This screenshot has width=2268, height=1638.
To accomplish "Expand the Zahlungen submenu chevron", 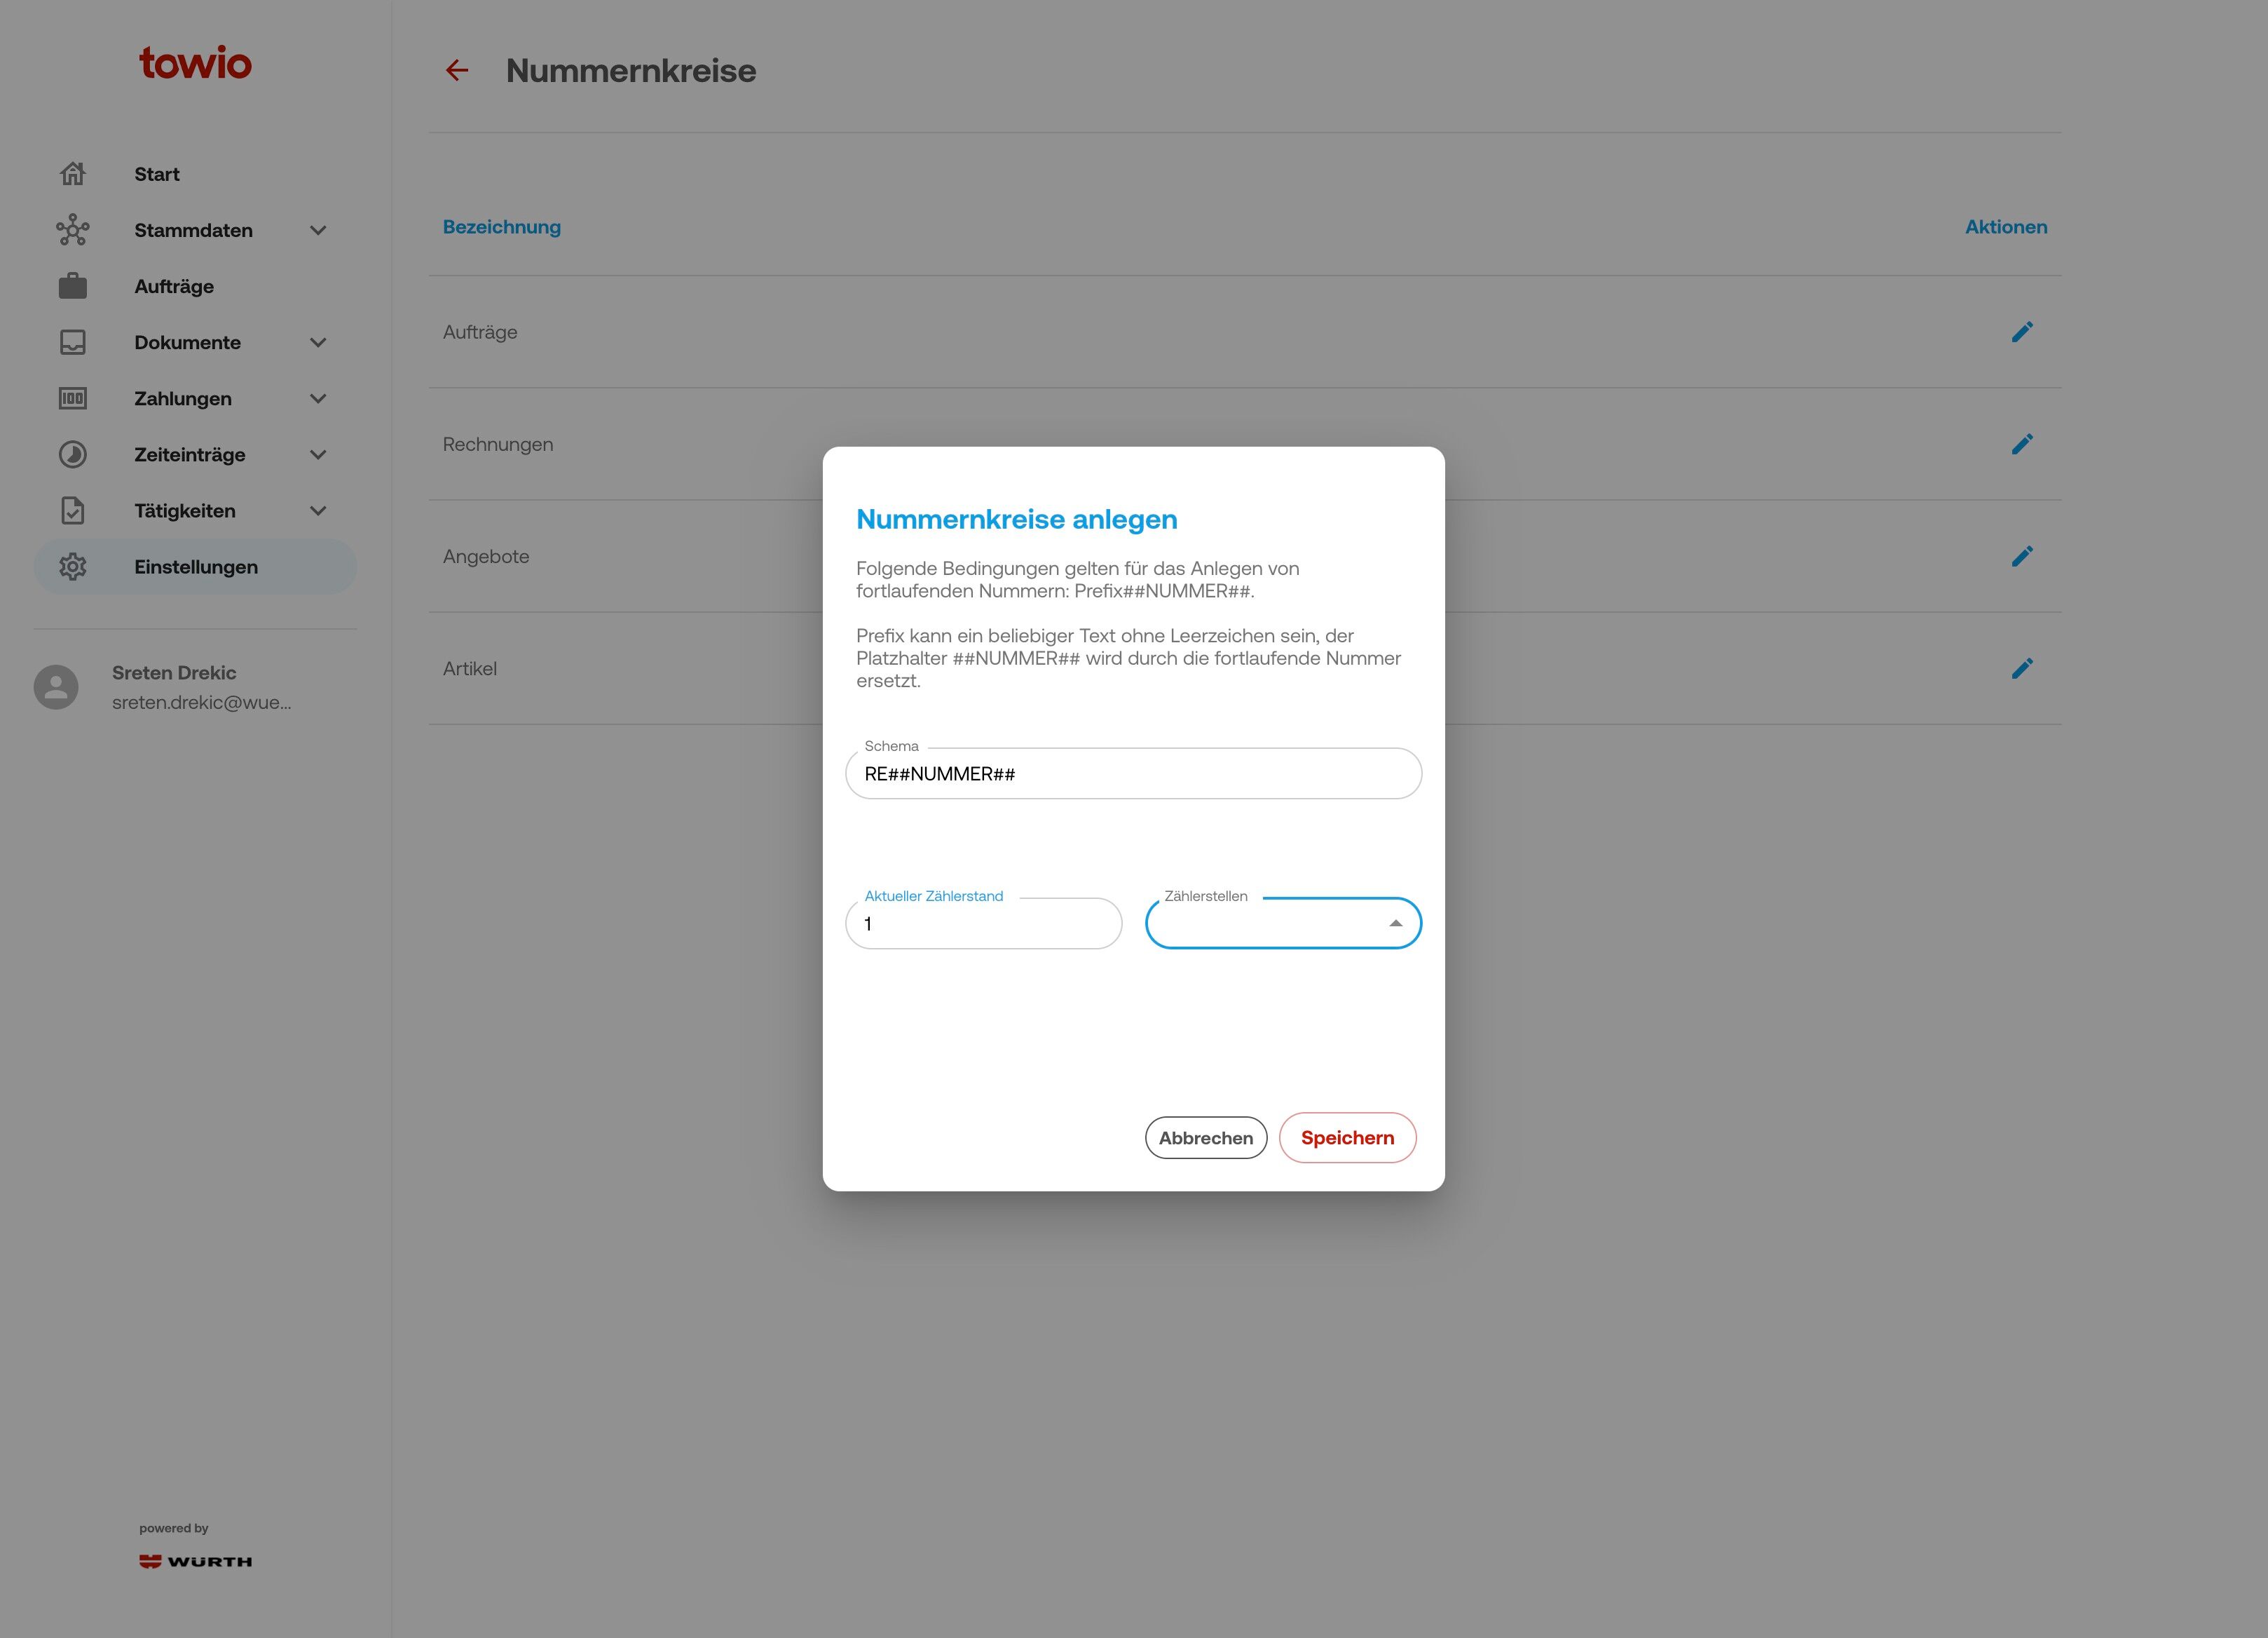I will [318, 398].
